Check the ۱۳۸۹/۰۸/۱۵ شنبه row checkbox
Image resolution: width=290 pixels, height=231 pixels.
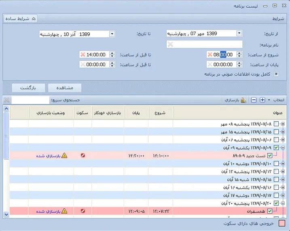(276, 179)
